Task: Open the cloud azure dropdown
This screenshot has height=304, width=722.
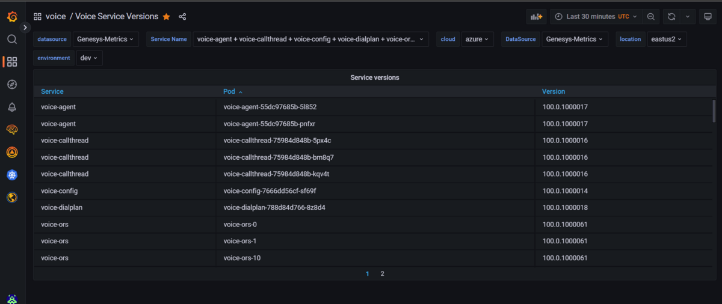Action: coord(477,39)
